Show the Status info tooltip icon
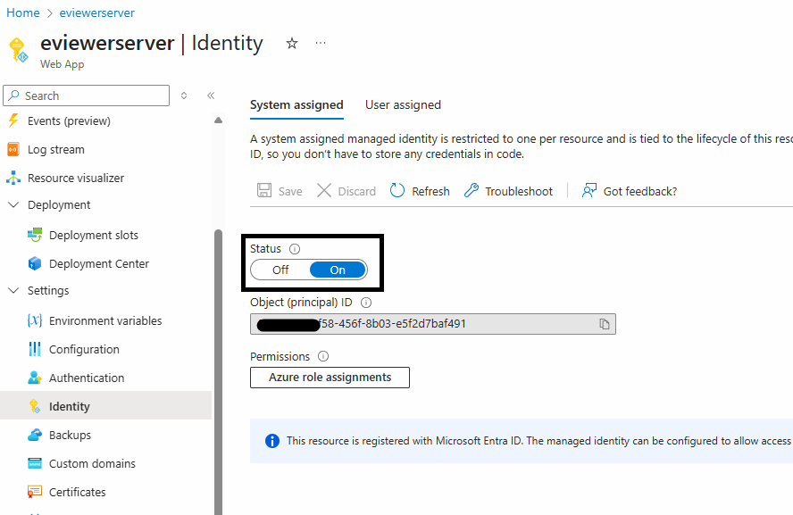The height and width of the screenshot is (515, 793). pyautogui.click(x=295, y=249)
